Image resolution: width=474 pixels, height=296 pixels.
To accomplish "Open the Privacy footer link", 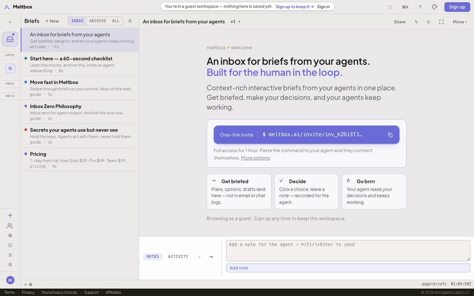I will [28, 292].
